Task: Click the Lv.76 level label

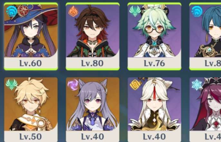Action: pos(154,63)
